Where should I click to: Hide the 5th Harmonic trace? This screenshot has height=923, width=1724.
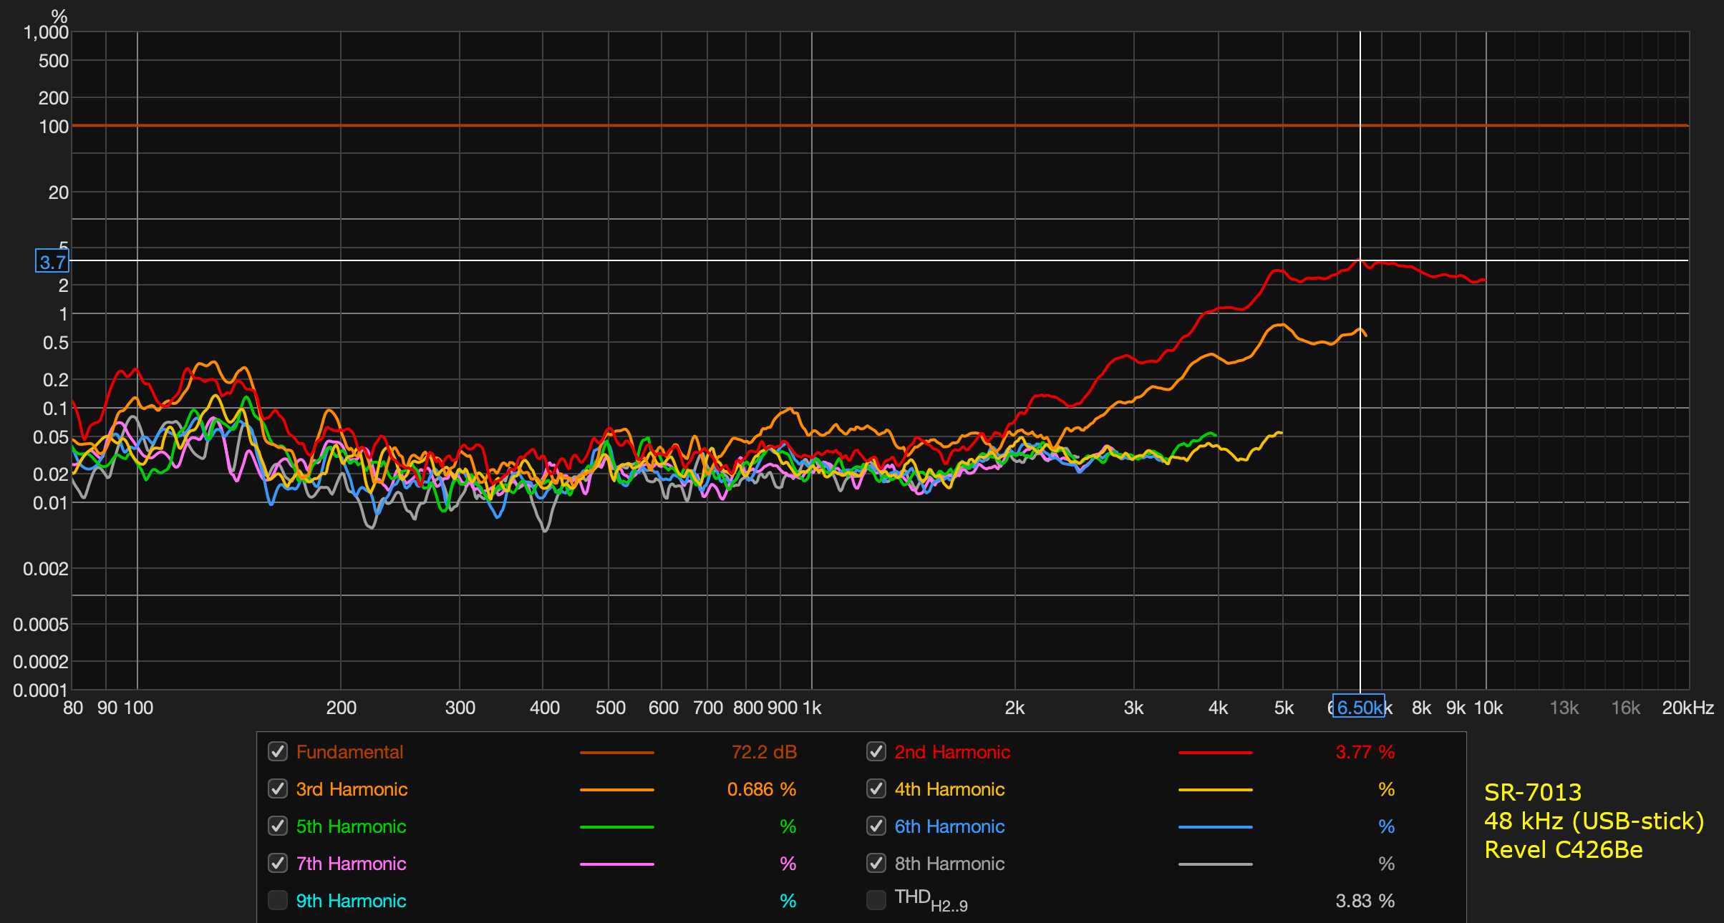coord(278,826)
